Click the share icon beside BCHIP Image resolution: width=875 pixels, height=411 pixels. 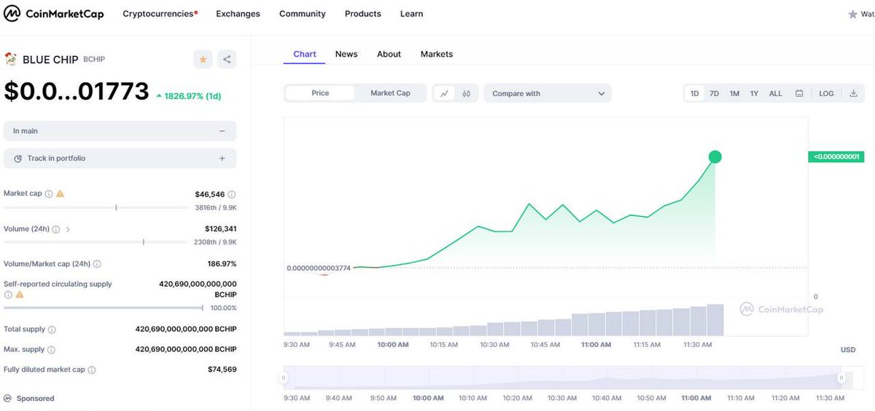pos(227,60)
